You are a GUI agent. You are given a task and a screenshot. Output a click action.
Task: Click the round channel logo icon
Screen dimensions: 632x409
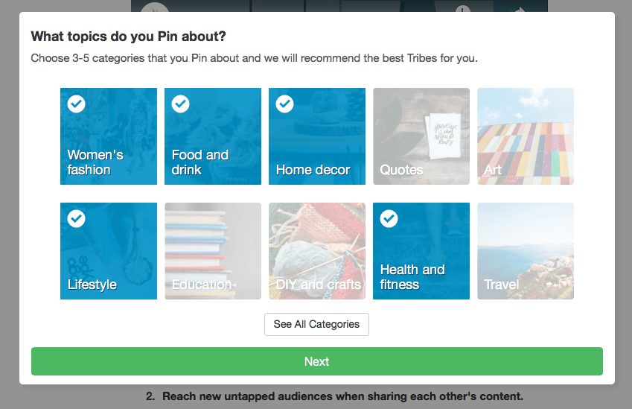pyautogui.click(x=155, y=8)
